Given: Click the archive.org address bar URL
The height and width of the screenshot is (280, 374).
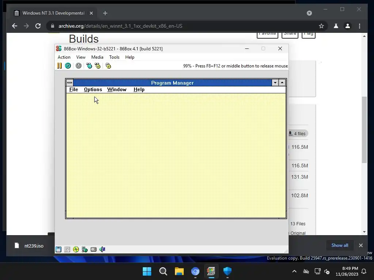Looking at the screenshot, I should pos(120,26).
